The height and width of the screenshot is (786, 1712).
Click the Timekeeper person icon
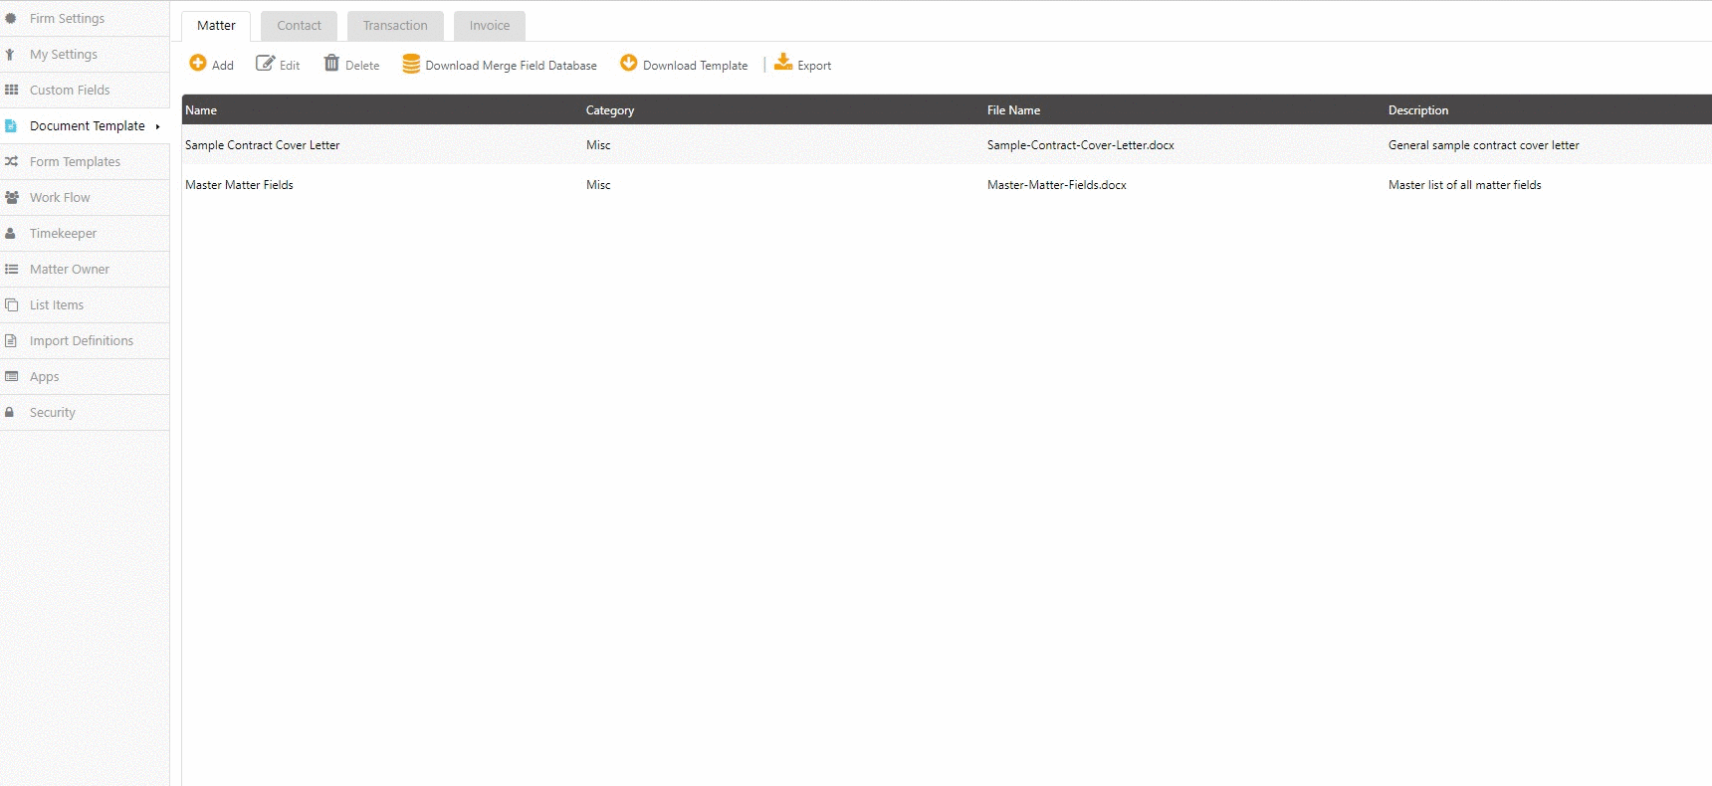click(x=10, y=233)
